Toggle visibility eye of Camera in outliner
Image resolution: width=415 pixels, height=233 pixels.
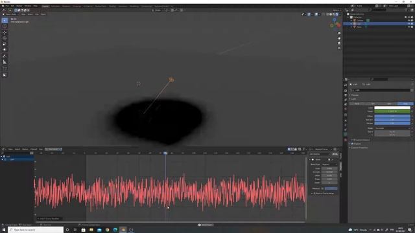coord(409,20)
